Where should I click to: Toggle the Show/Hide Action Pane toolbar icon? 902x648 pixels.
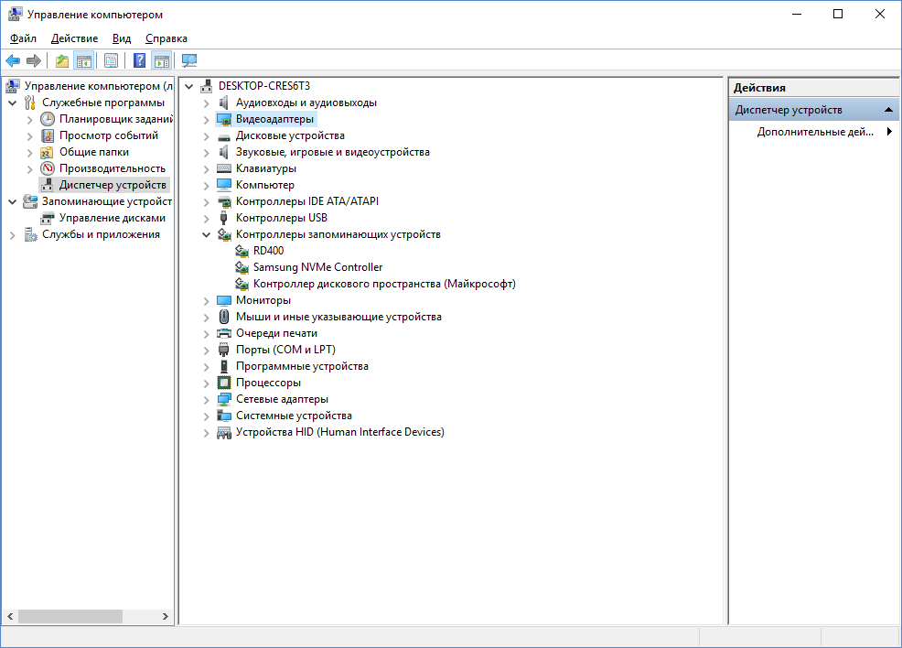click(162, 60)
